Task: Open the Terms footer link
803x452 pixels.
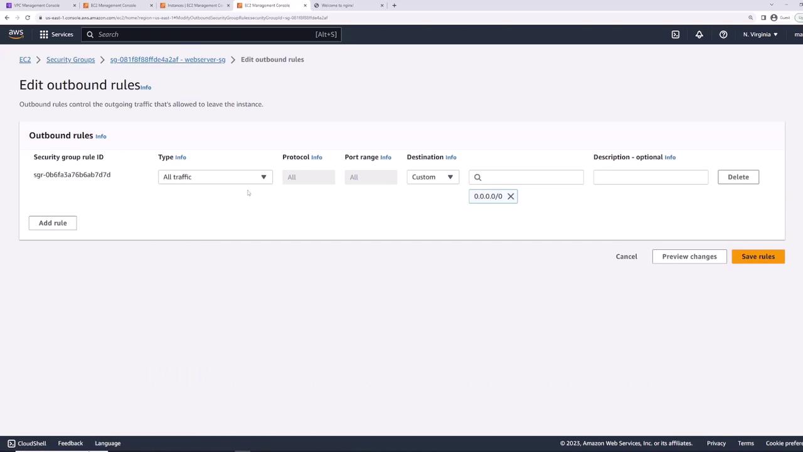Action: (746, 443)
